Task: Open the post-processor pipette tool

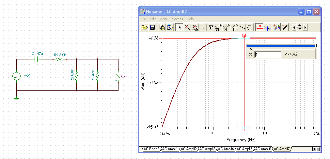Action: coord(285,27)
